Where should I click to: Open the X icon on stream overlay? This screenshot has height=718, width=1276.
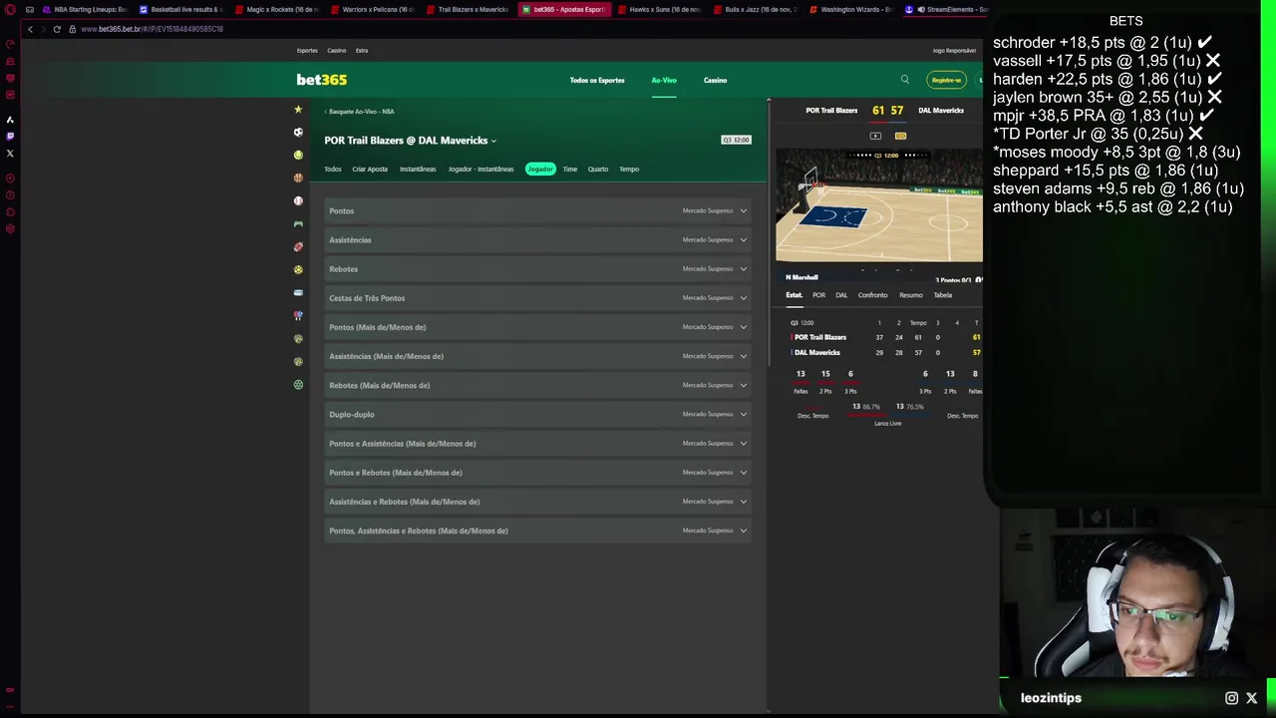[x=1252, y=698]
